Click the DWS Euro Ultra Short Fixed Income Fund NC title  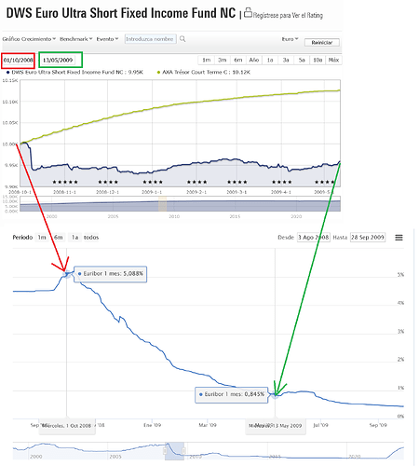click(x=121, y=13)
